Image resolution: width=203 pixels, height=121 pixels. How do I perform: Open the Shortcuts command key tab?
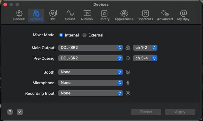tap(145, 15)
